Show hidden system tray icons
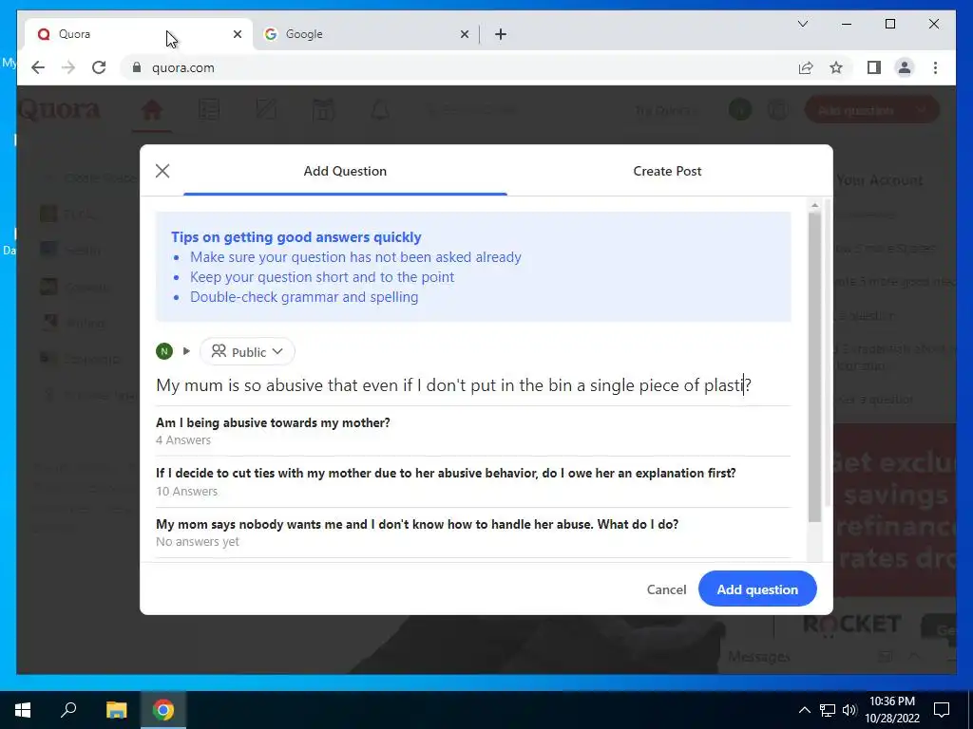This screenshot has width=973, height=729. [x=804, y=710]
